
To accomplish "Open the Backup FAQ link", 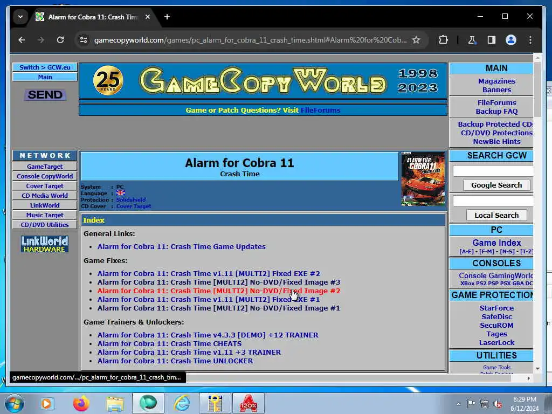I will point(496,111).
